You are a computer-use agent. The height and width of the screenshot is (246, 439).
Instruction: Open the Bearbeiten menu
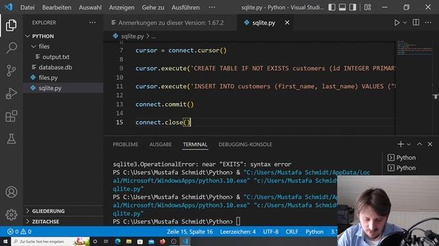tap(57, 8)
